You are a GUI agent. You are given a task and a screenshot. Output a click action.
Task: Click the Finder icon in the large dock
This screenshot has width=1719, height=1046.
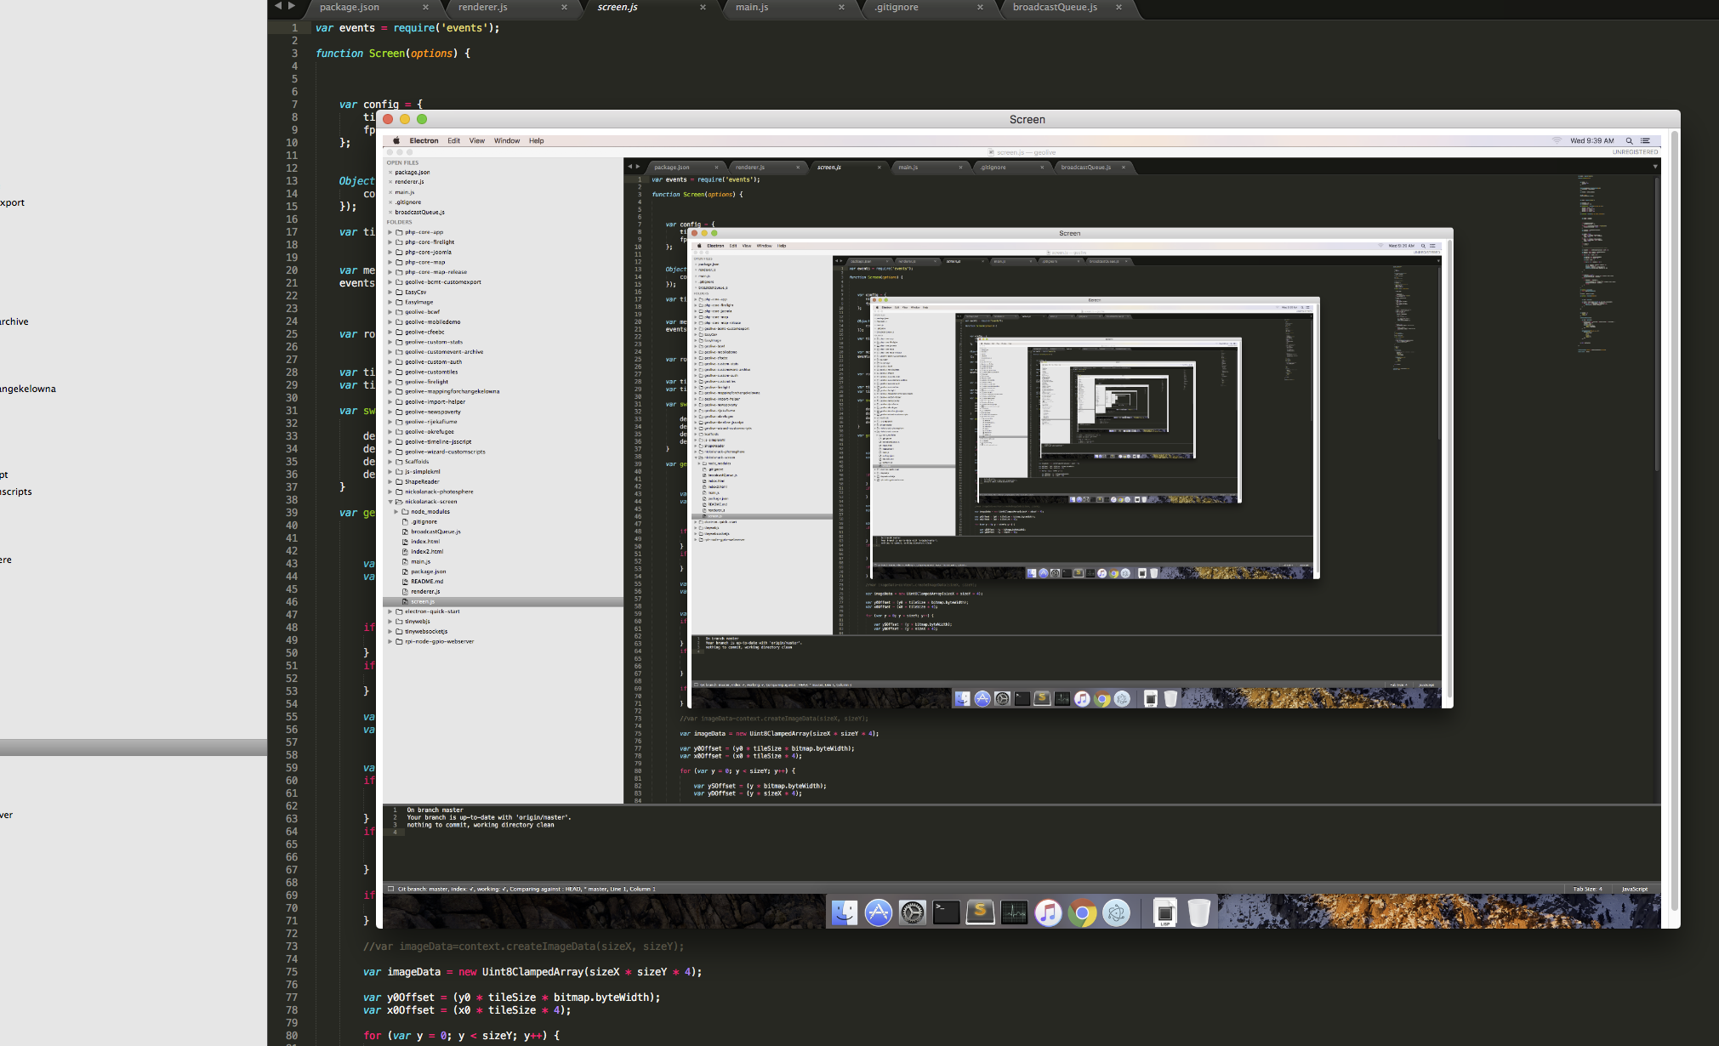pos(844,912)
